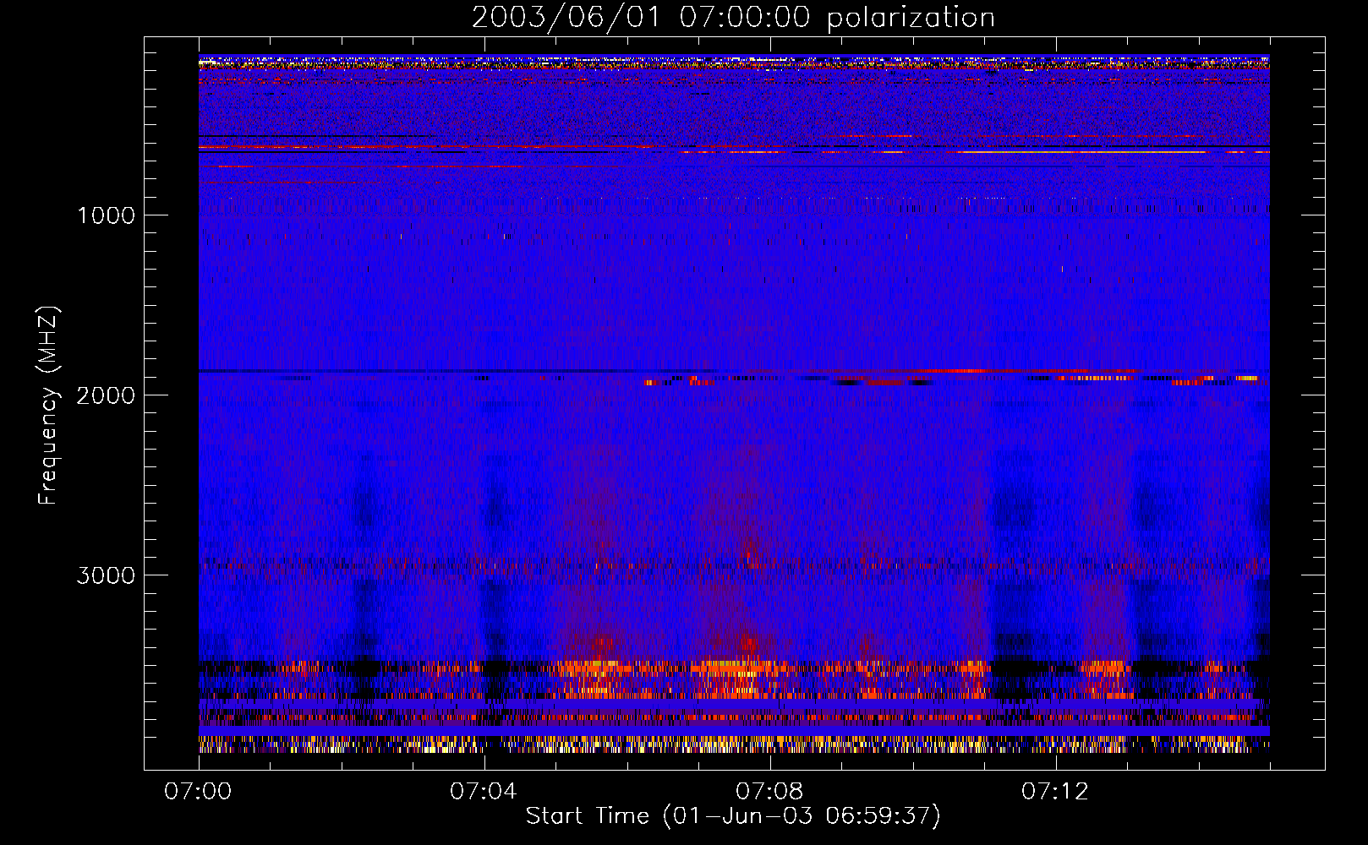The height and width of the screenshot is (845, 1368).
Task: Click the 07:12 time tick label
Action: 1055,792
